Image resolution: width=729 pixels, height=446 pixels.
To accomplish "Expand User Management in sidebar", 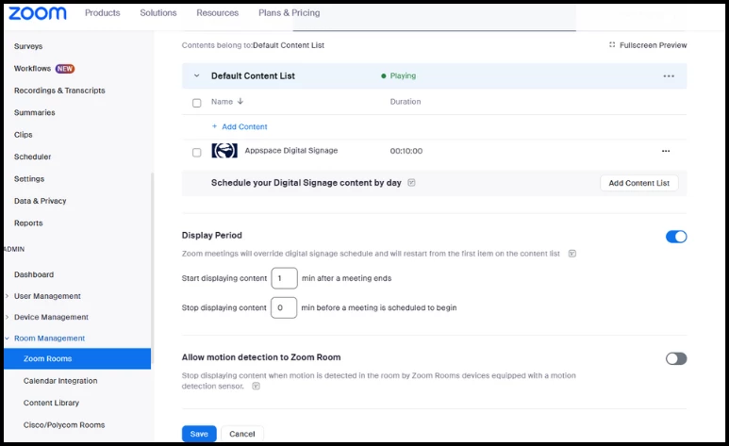I will click(7, 296).
